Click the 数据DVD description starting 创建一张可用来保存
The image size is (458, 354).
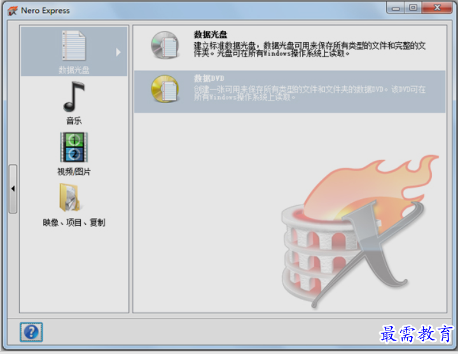point(310,93)
